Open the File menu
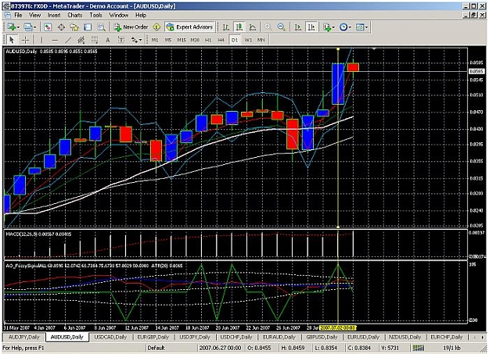The image size is (489, 354). point(18,15)
